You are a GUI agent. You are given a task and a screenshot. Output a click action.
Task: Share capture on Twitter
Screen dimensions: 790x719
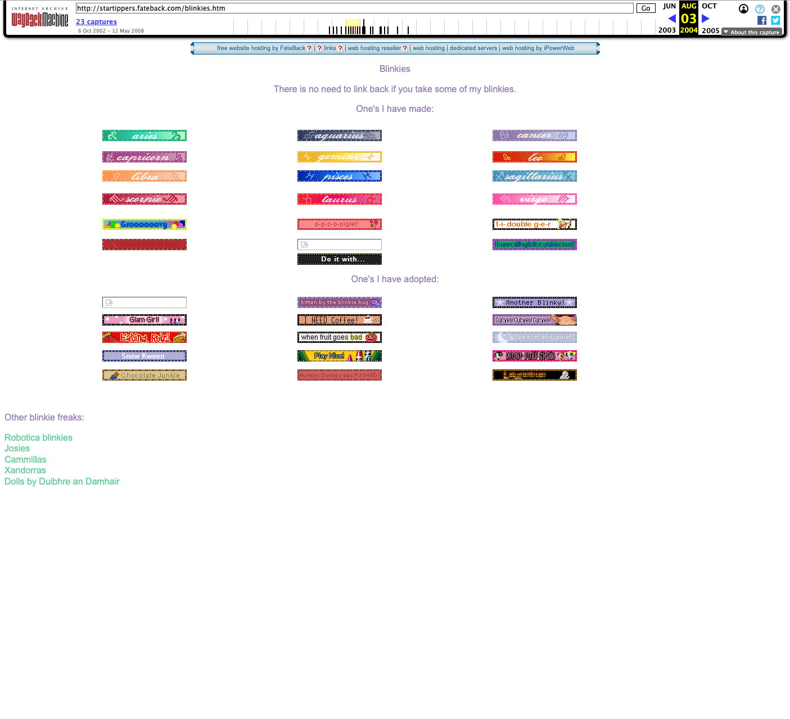click(x=775, y=20)
